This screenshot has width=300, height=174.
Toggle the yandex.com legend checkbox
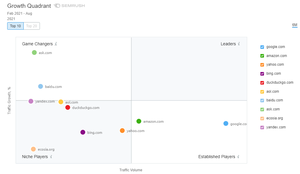point(262,127)
